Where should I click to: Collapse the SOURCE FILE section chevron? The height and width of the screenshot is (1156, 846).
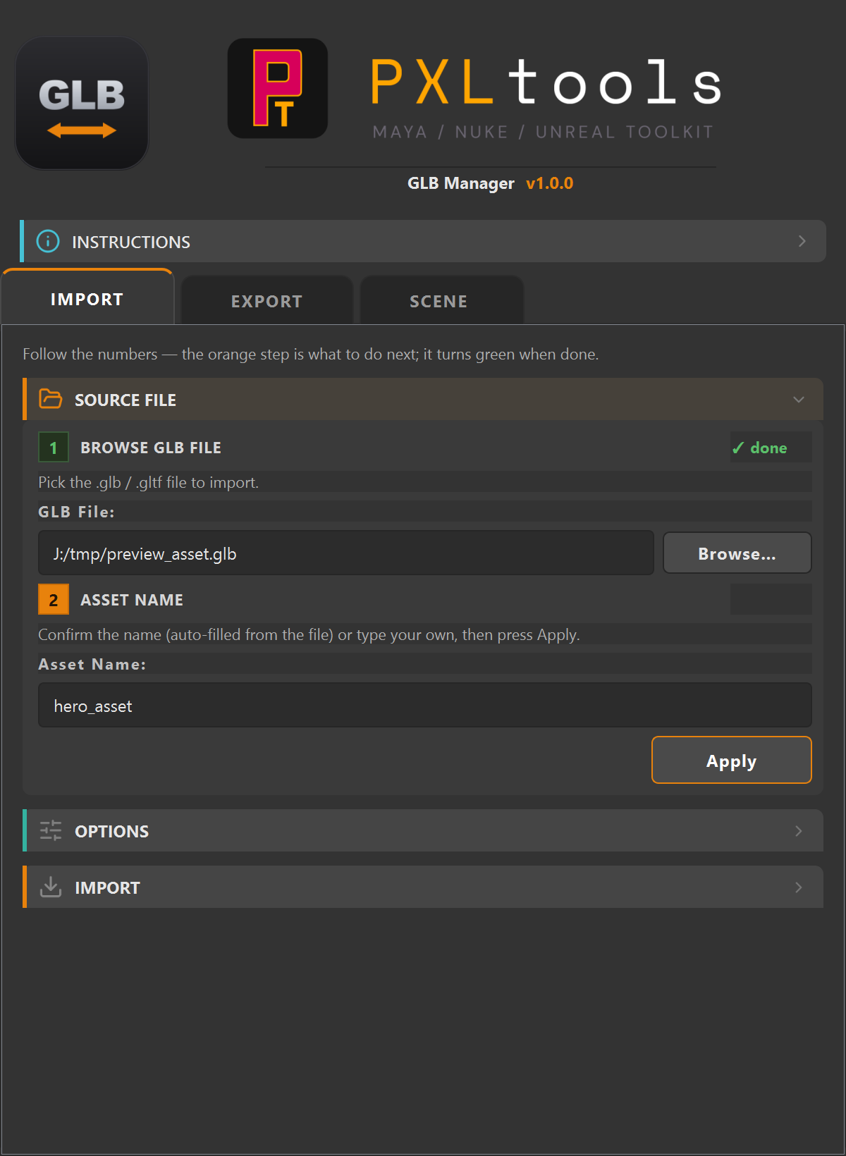[x=799, y=399]
